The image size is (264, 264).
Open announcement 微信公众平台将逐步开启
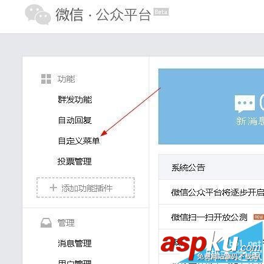(217, 192)
